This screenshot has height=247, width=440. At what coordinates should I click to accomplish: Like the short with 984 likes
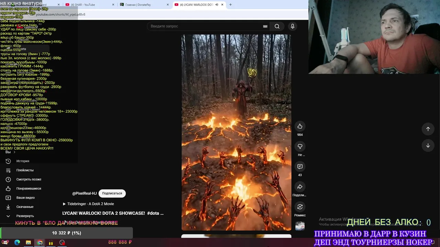click(x=300, y=126)
